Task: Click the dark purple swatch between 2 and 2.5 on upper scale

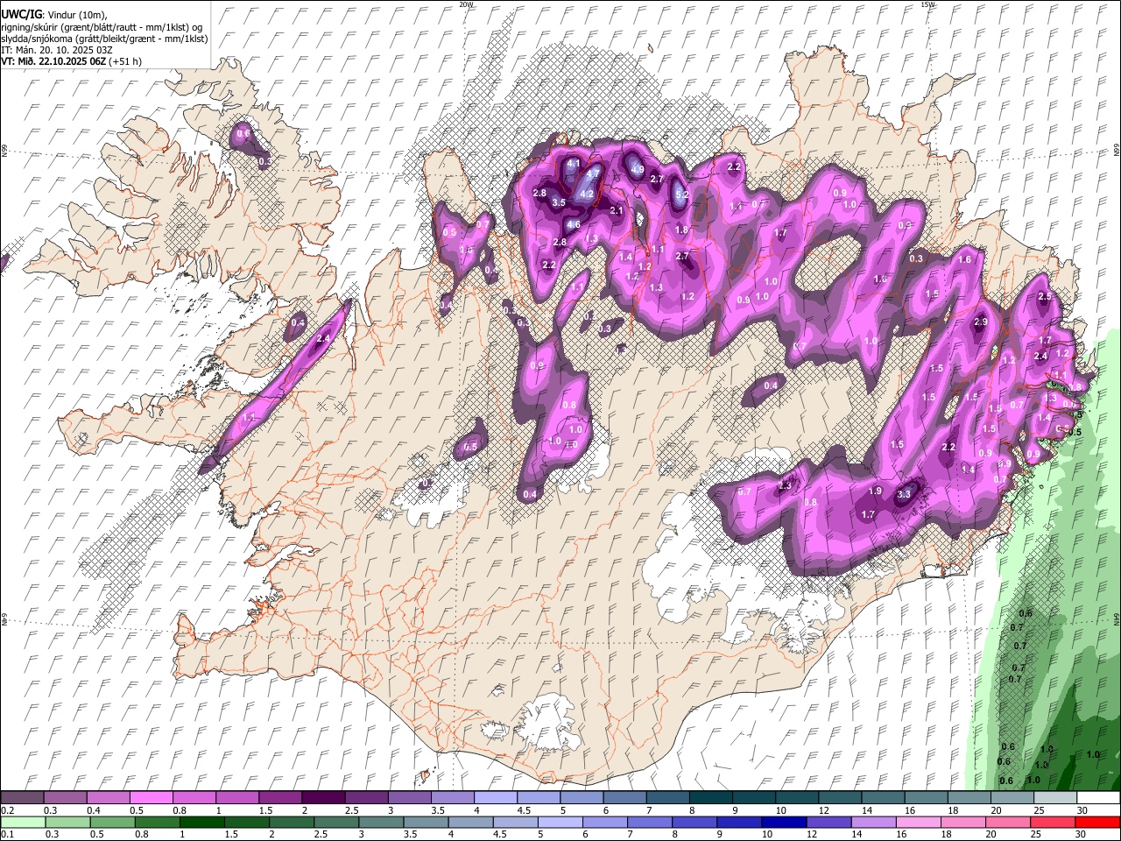Action: [322, 797]
